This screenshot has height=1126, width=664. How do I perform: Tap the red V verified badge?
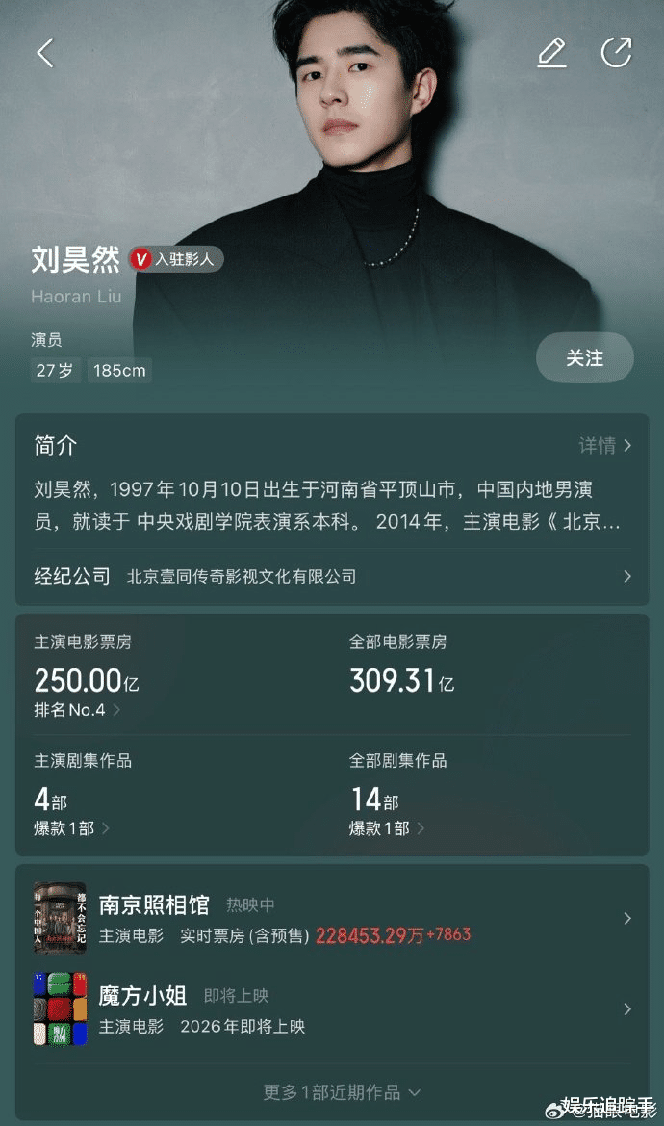[x=141, y=258]
